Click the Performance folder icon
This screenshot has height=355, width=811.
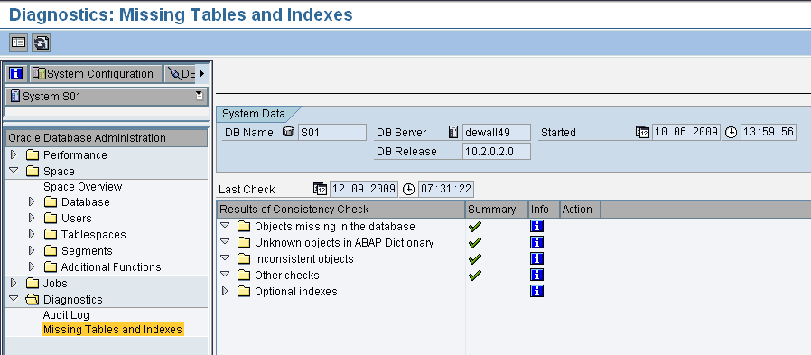pos(33,154)
